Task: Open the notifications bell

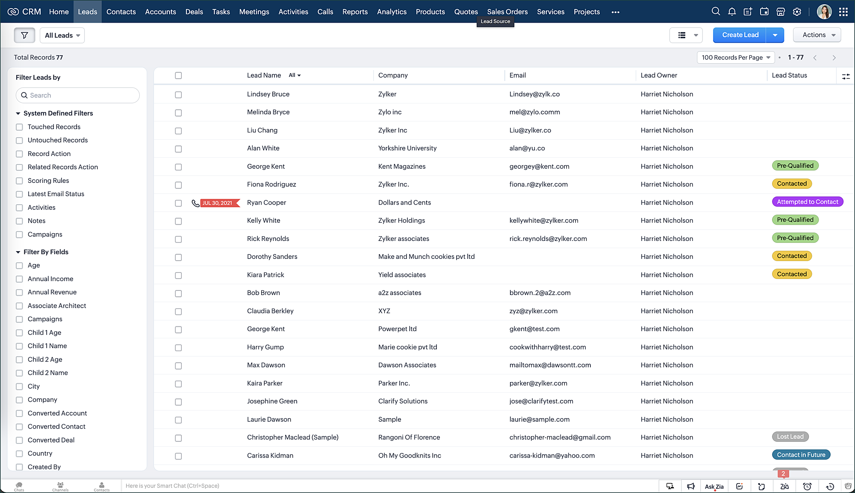Action: [732, 12]
